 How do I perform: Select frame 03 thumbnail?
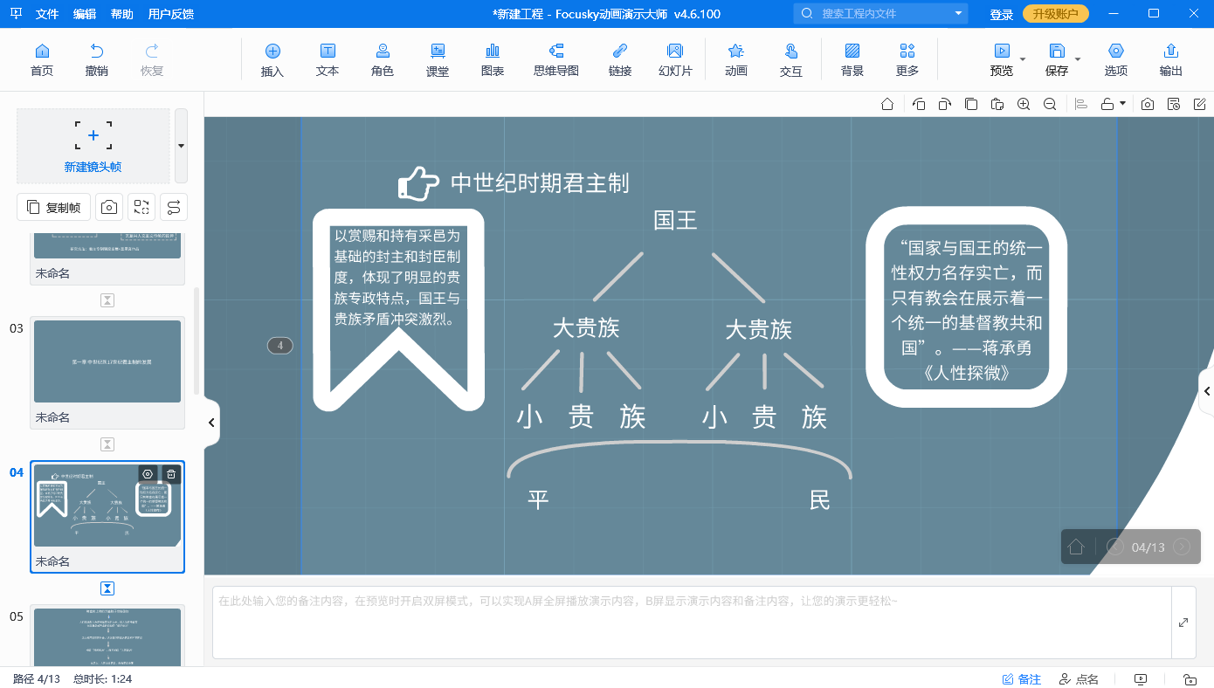[107, 361]
